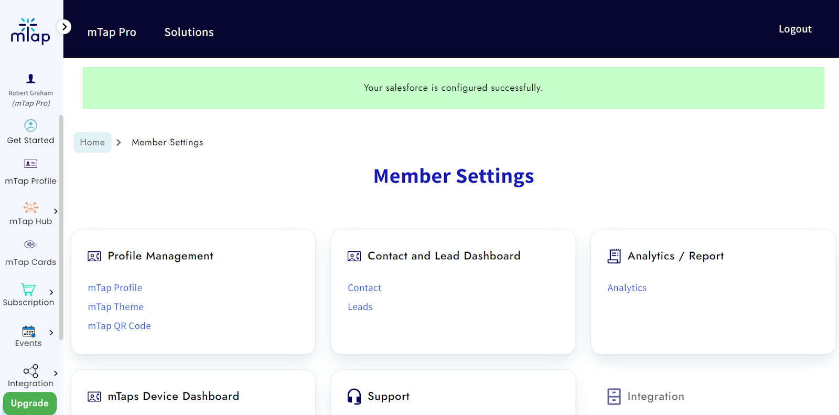Go to Home via breadcrumb
The image size is (839, 415).
click(92, 142)
